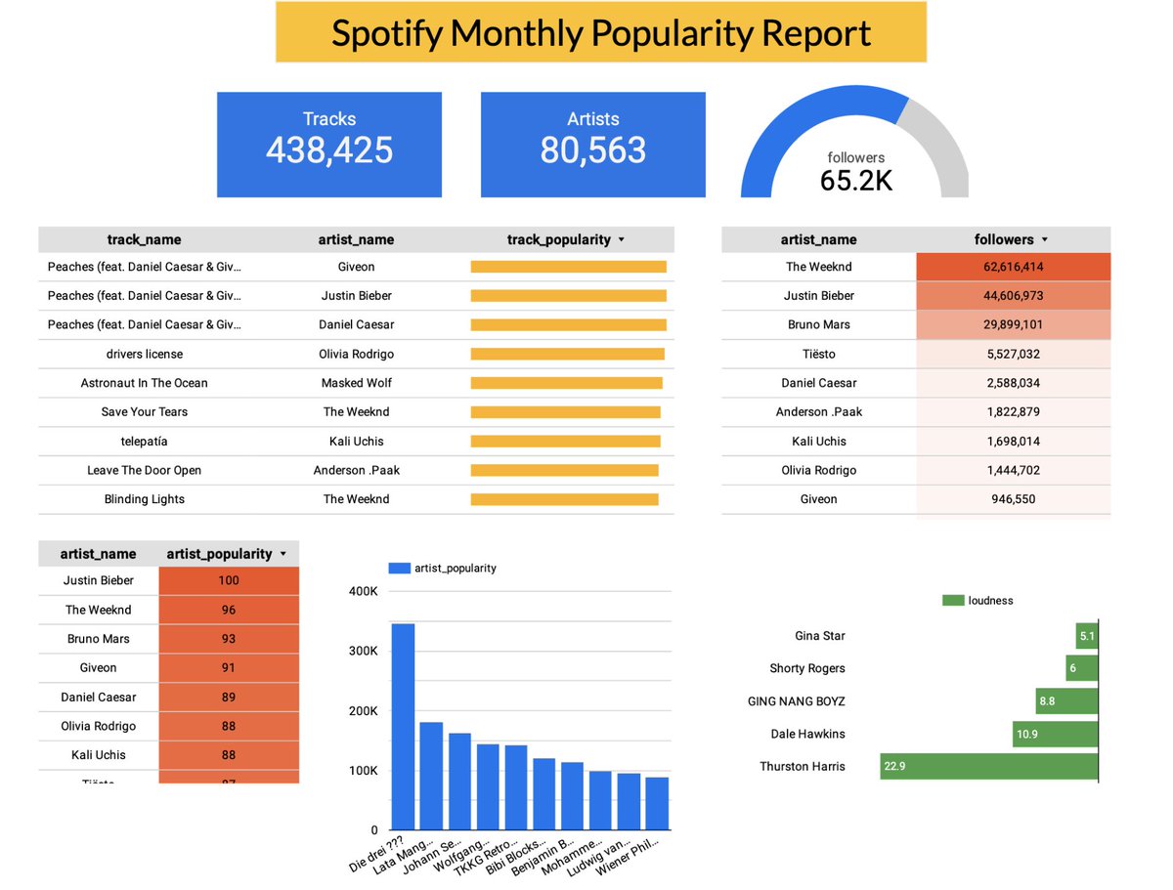Click Tiësto in the followers table
The height and width of the screenshot is (890, 1173).
(x=819, y=354)
